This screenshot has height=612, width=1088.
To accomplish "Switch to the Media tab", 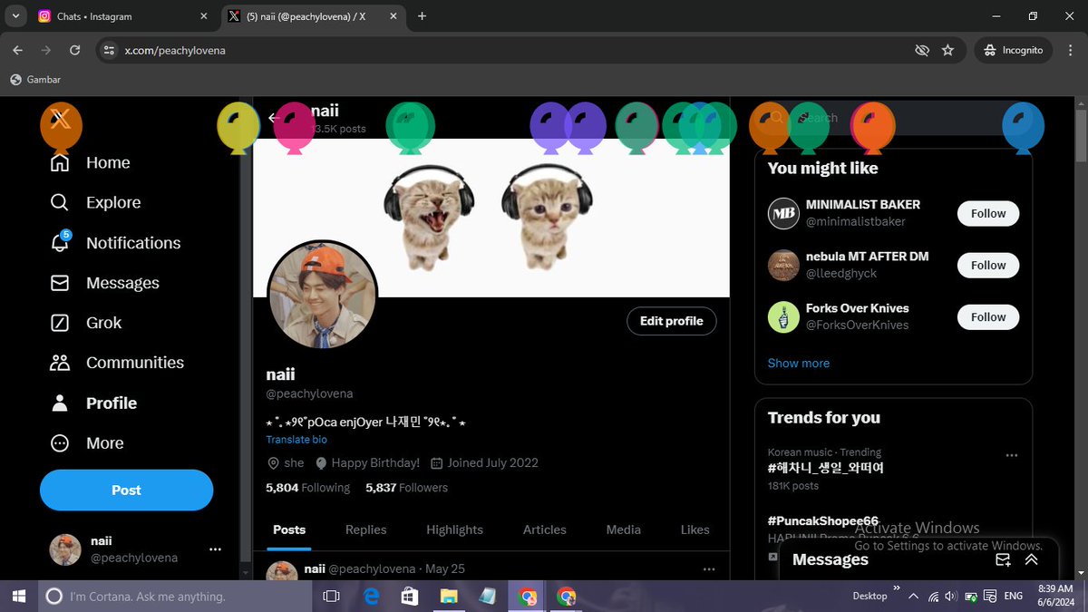I will [x=624, y=529].
